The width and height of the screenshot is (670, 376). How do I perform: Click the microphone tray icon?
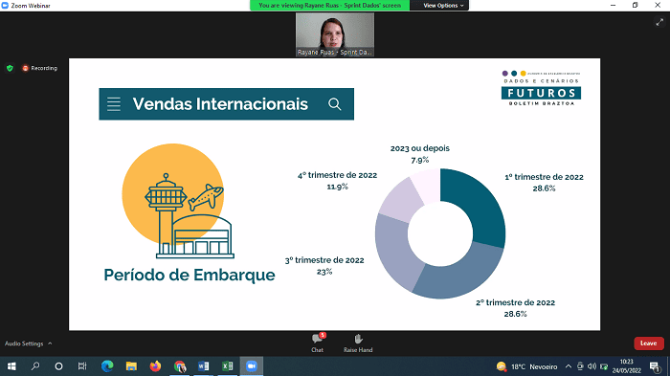(580, 366)
